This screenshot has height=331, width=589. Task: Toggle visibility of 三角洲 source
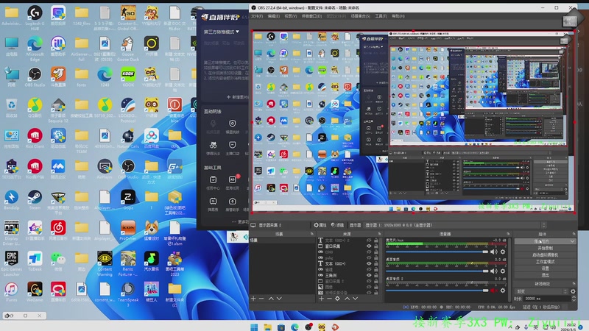(x=369, y=275)
